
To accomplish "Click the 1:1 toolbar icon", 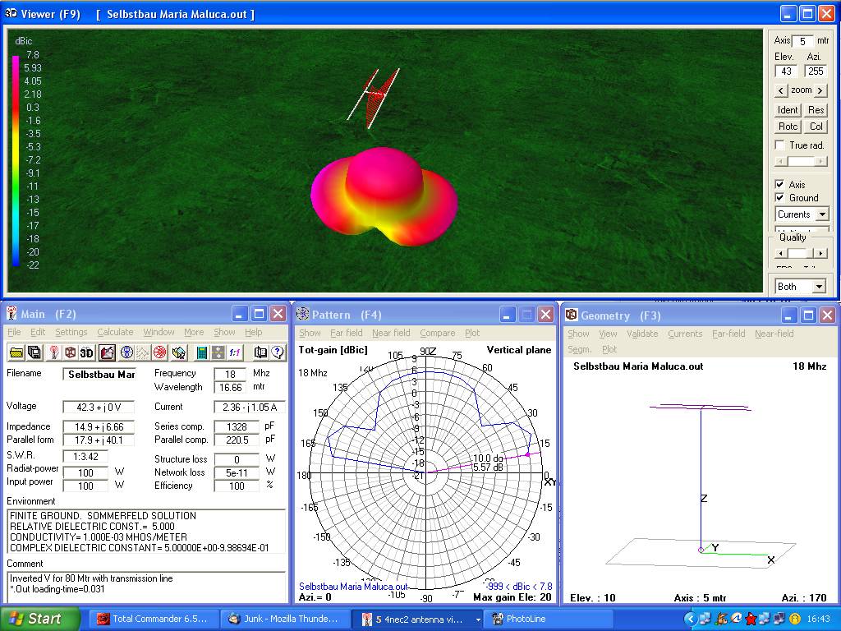I will point(236,352).
